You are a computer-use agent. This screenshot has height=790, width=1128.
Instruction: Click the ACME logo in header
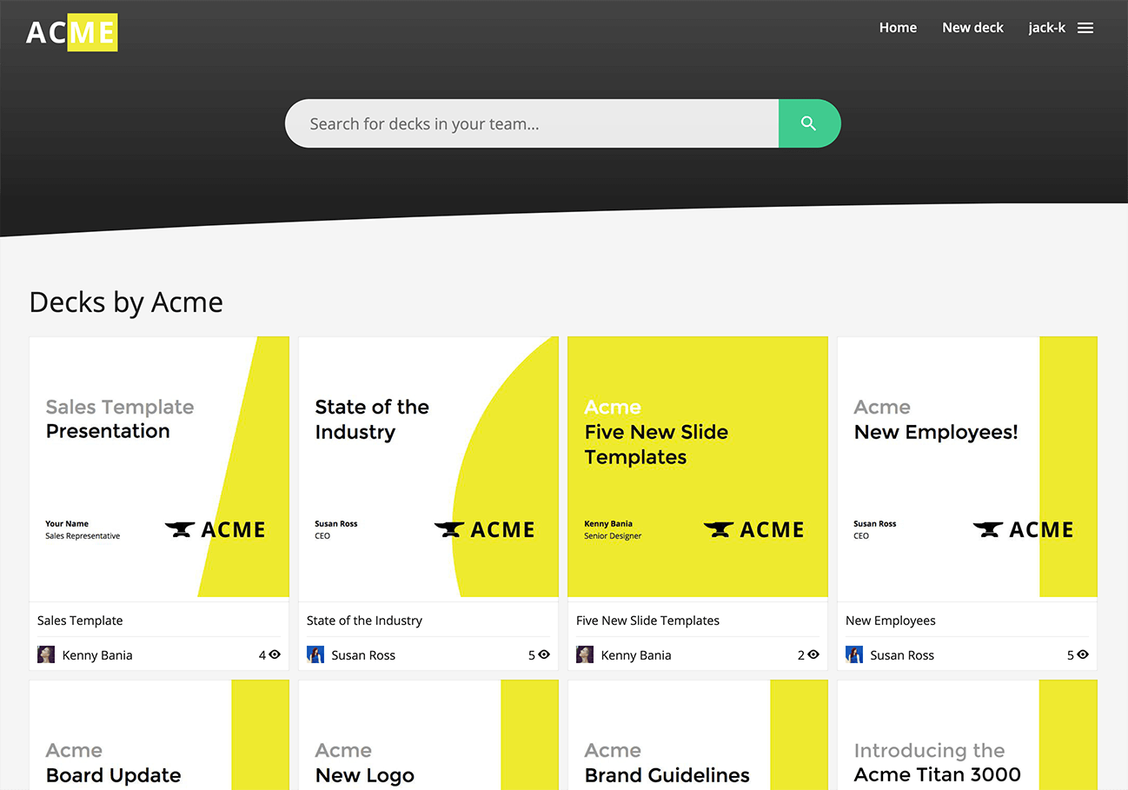(x=71, y=32)
